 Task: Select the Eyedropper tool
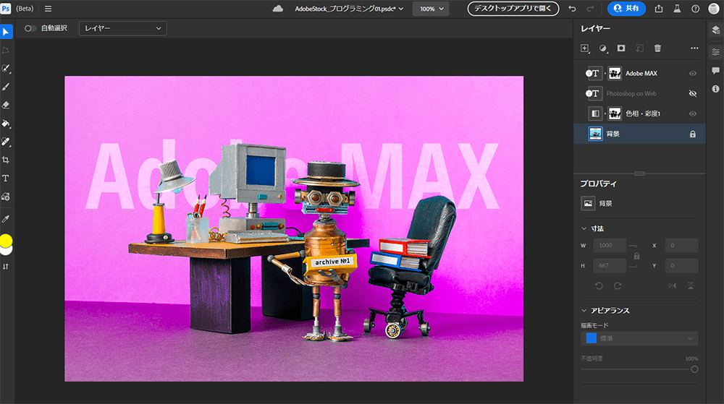[6, 219]
